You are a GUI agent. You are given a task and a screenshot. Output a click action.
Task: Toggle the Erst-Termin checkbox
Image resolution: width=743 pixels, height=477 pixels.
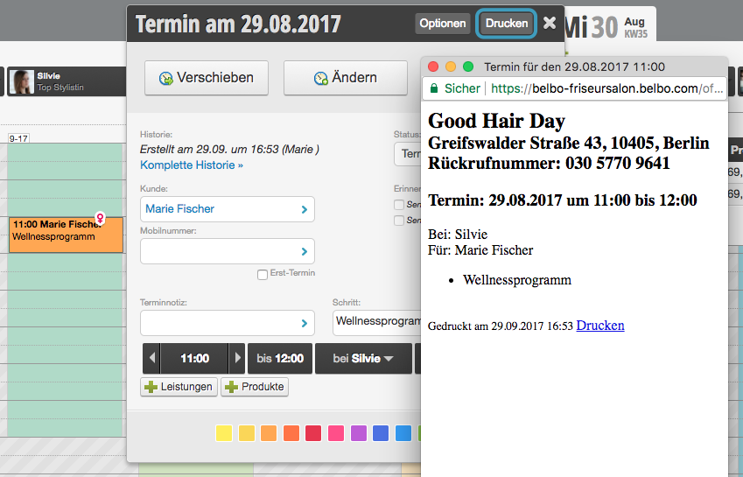coord(262,274)
